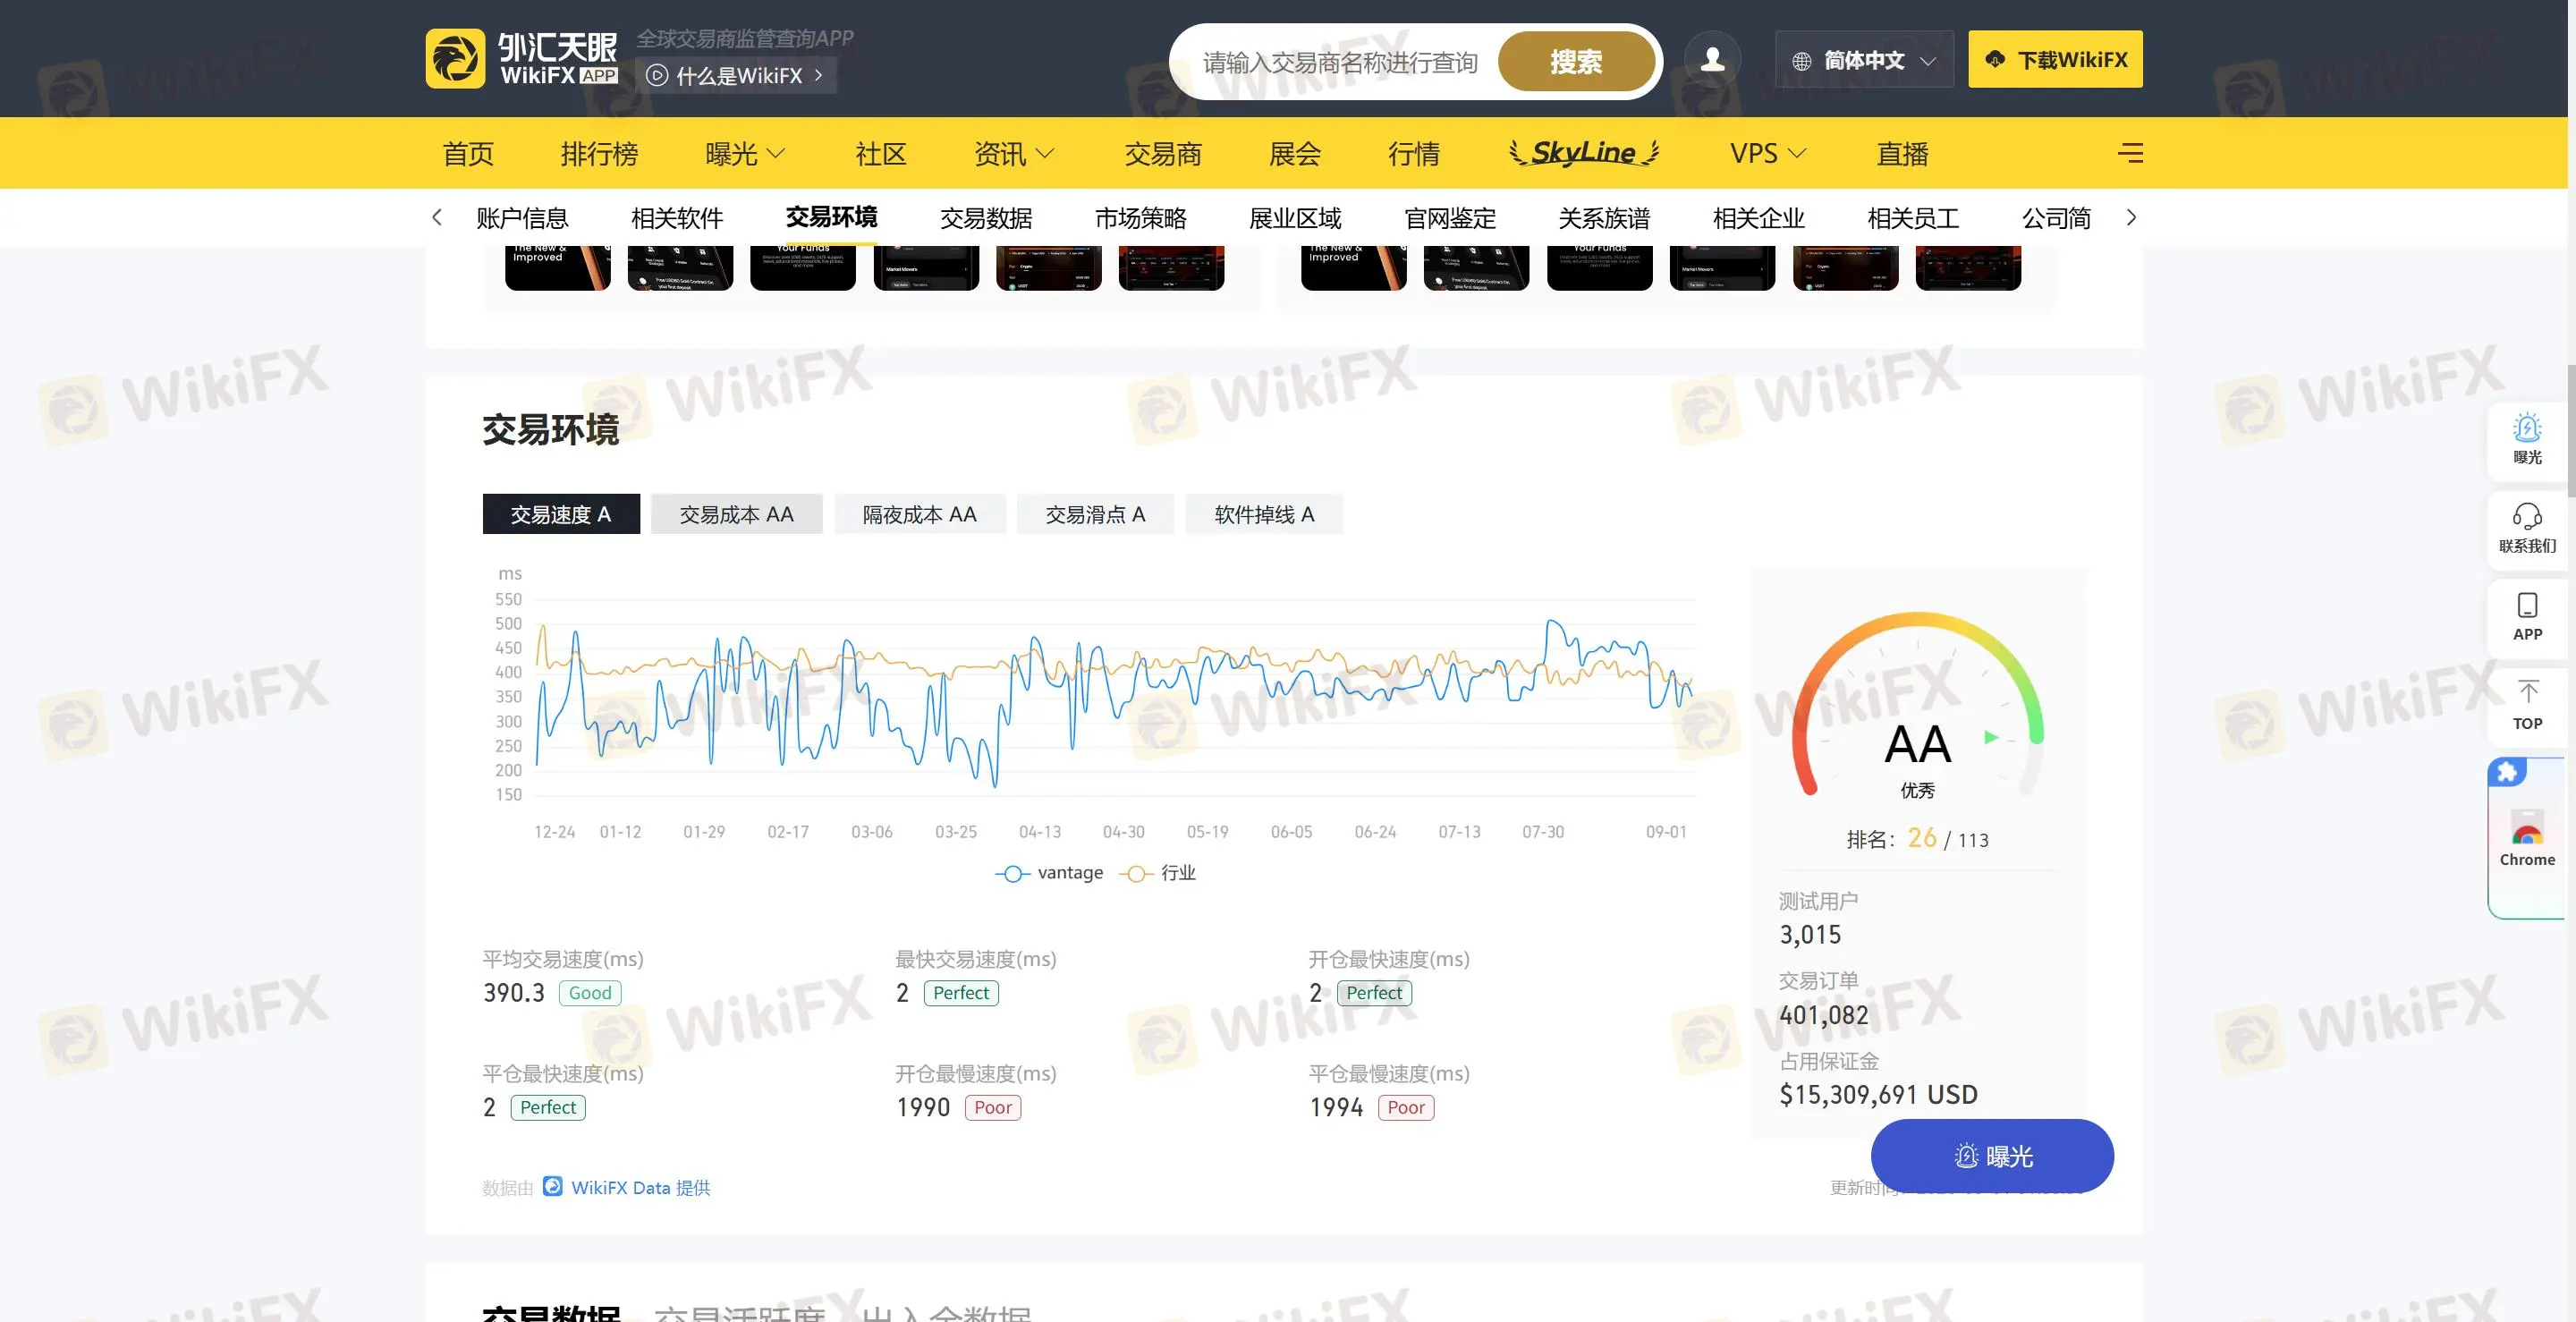Switch to the 官网鉴定 section tab
Screen dimensions: 2576x1322
tap(1450, 218)
